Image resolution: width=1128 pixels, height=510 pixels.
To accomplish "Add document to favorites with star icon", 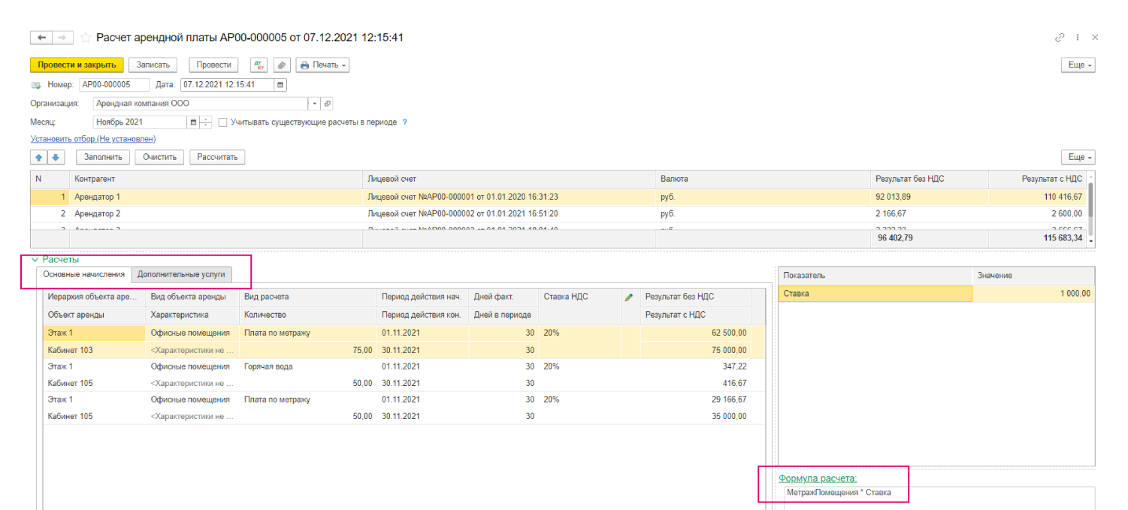I will coord(86,38).
